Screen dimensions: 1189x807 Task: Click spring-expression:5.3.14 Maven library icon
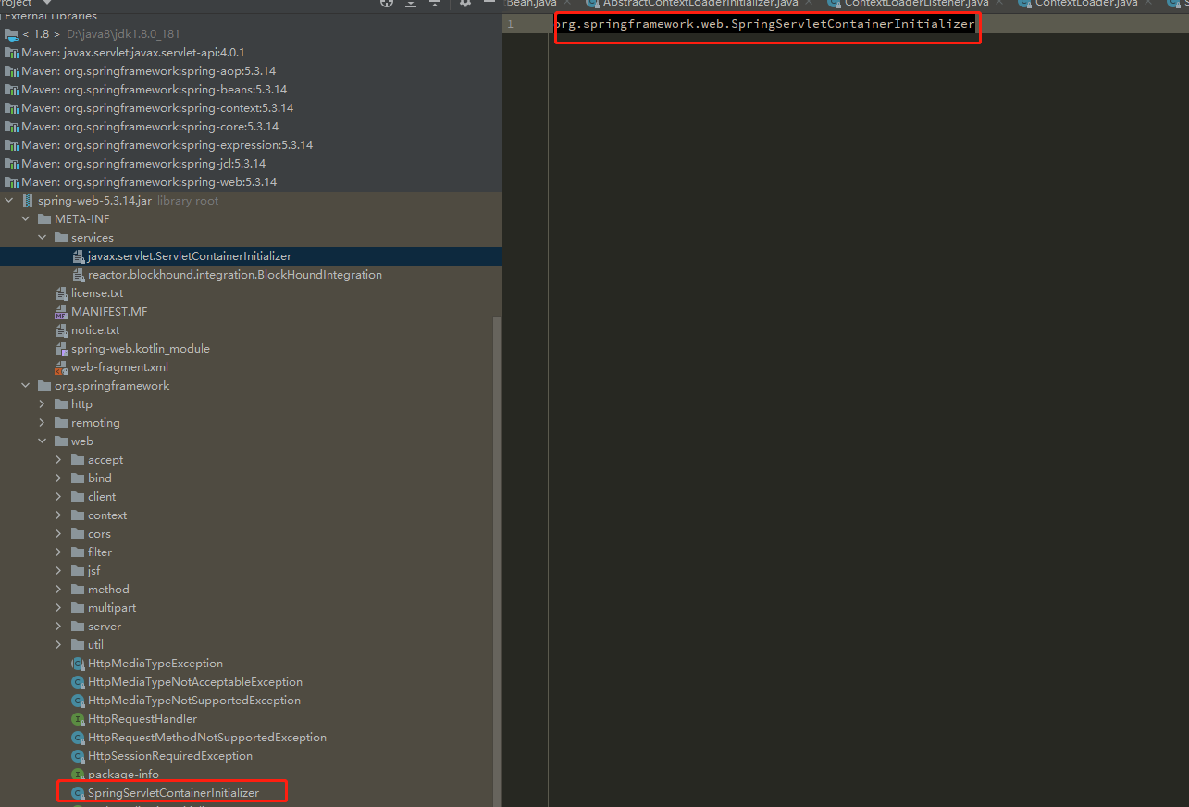11,145
